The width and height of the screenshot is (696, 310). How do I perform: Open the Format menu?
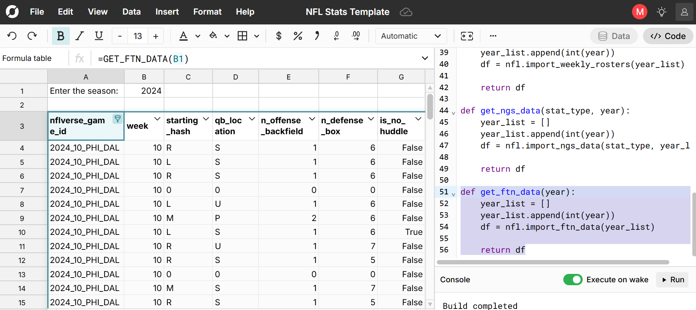[207, 12]
